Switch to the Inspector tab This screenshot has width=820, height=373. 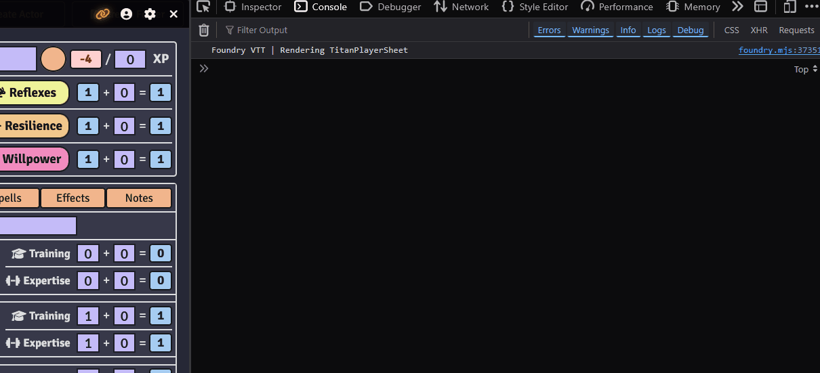pyautogui.click(x=253, y=7)
